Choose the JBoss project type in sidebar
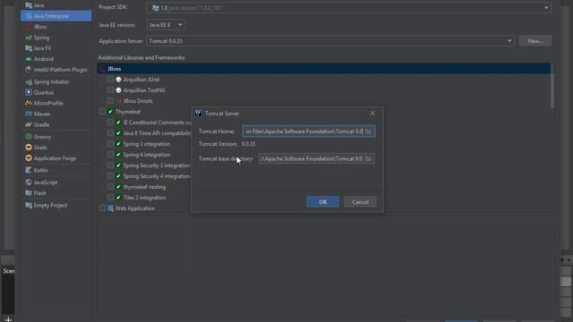Image resolution: width=573 pixels, height=322 pixels. pos(39,27)
